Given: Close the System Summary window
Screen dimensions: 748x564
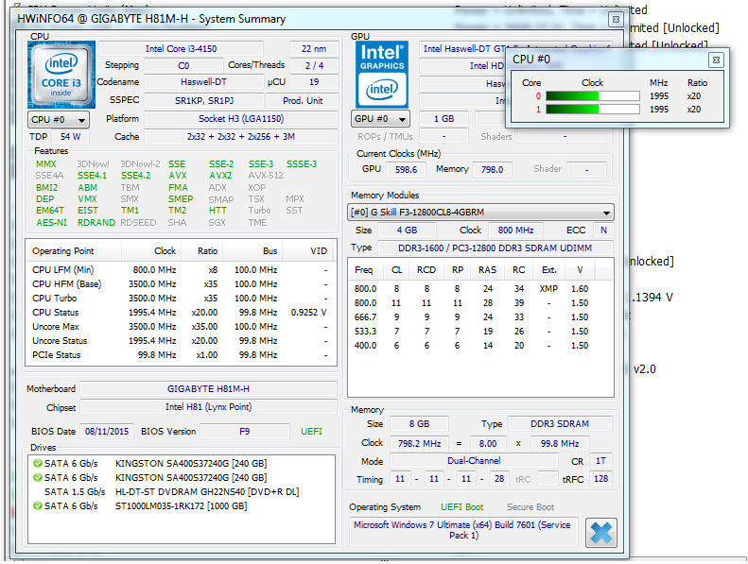Looking at the screenshot, I should 616,20.
